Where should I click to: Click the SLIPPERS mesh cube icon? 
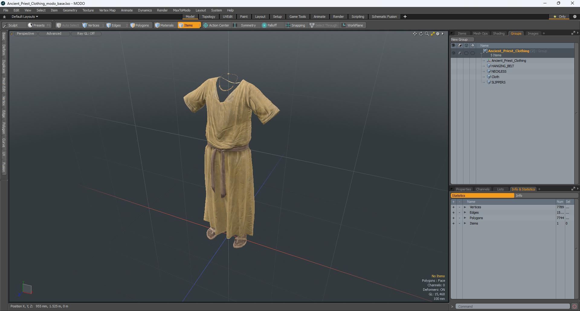(x=489, y=82)
